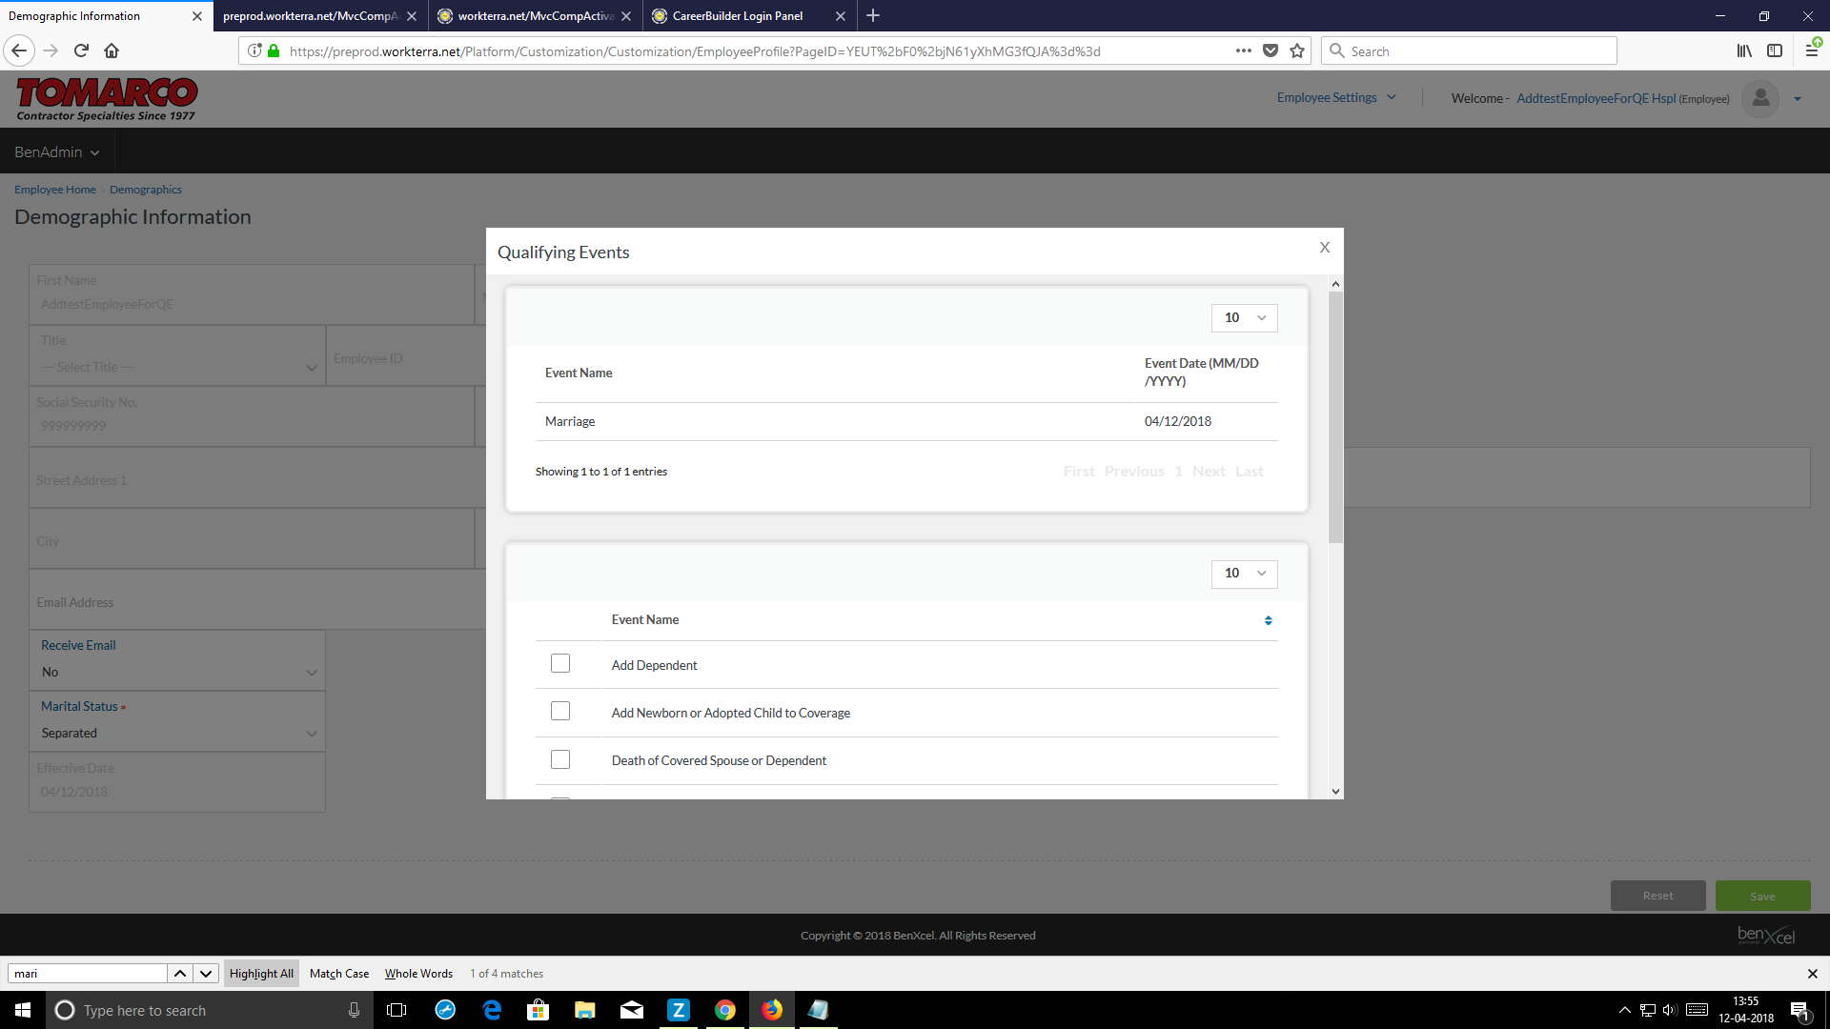This screenshot has width=1830, height=1029.
Task: Check the Add Dependent checkbox
Action: point(560,664)
